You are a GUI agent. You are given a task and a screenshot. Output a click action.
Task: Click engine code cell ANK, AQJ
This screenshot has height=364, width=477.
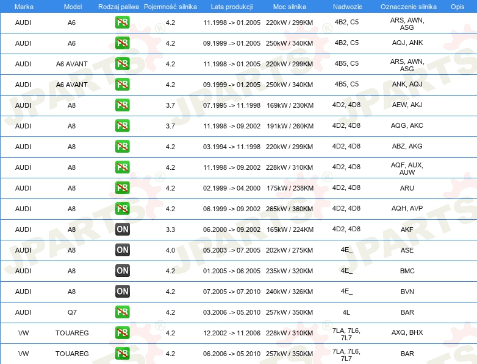click(407, 84)
